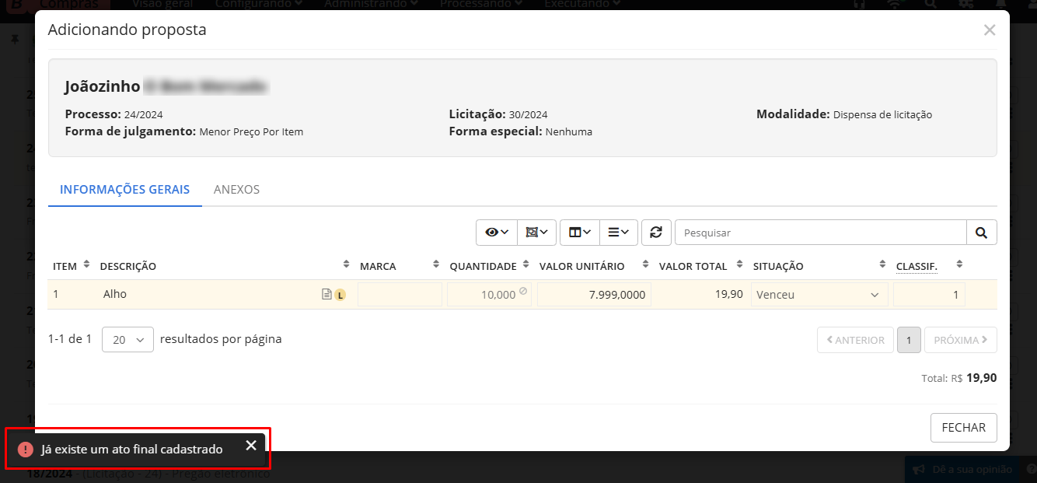Click the yellow L badge on Alho
The height and width of the screenshot is (483, 1037).
click(340, 295)
